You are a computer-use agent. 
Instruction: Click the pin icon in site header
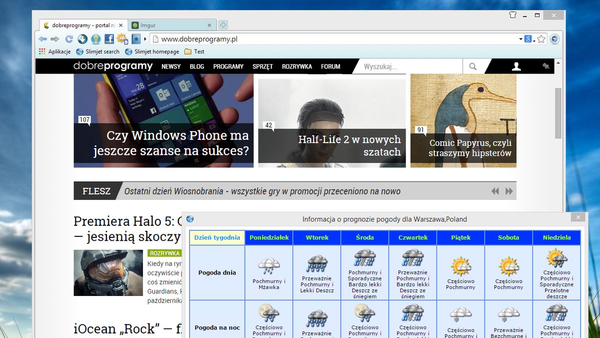(545, 66)
